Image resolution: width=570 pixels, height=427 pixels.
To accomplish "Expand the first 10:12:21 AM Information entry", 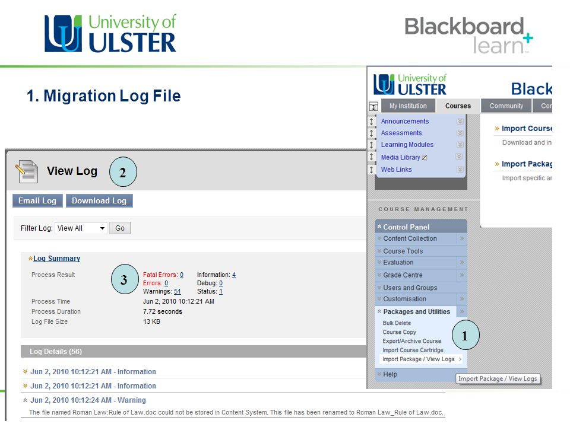I will pos(25,371).
